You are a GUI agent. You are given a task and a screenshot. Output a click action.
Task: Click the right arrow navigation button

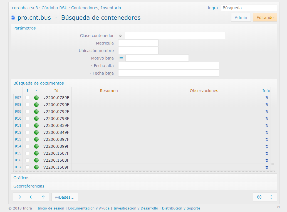click(19, 197)
